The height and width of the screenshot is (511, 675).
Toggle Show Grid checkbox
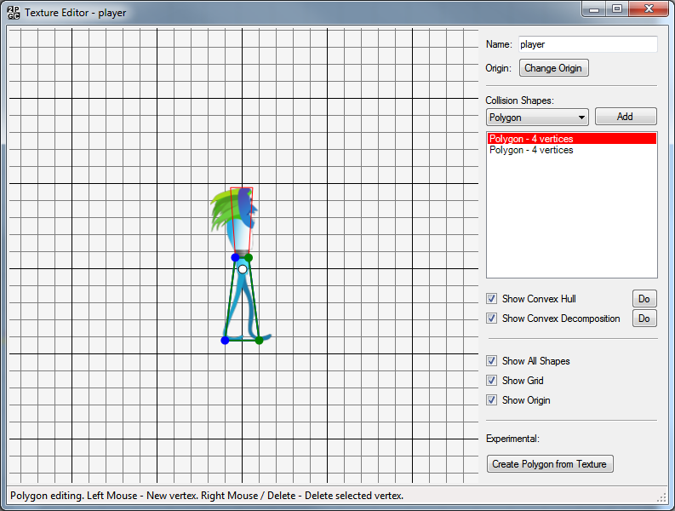pos(492,381)
